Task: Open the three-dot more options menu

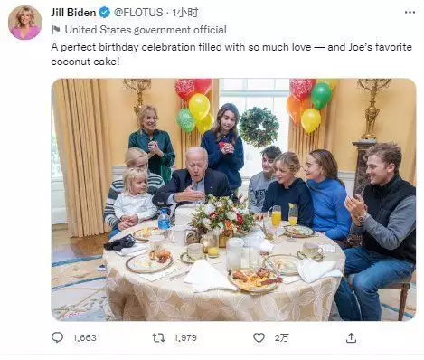Action: (x=410, y=13)
